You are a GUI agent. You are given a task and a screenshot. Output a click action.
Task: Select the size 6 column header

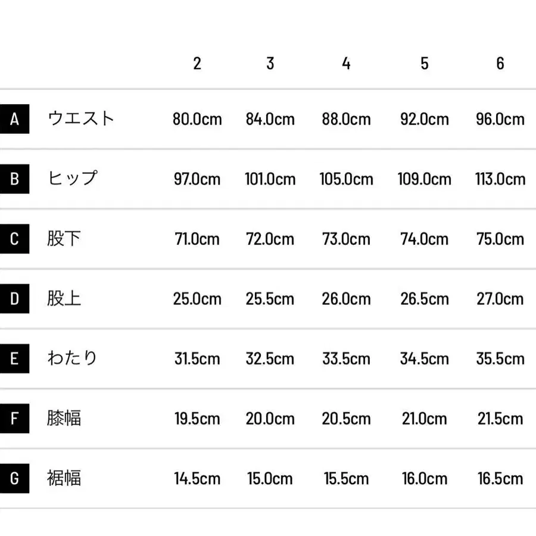(500, 63)
